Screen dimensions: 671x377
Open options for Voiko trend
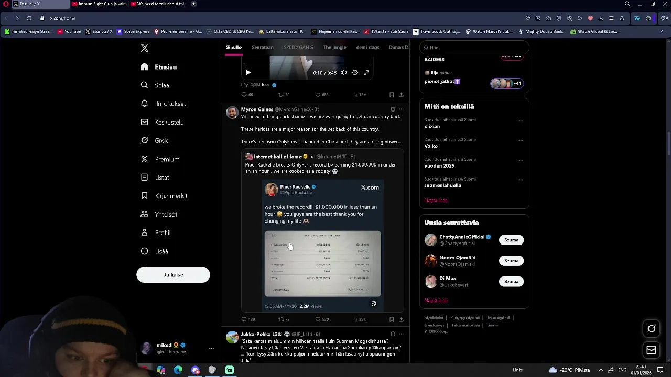[521, 140]
